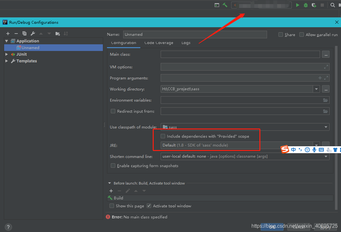The height and width of the screenshot is (232, 341).
Task: Uncheck Activate tool window
Action: (x=149, y=206)
